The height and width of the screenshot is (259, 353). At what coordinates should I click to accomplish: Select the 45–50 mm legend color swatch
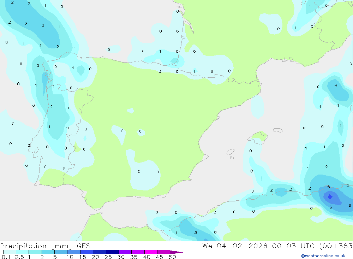click(x=164, y=252)
